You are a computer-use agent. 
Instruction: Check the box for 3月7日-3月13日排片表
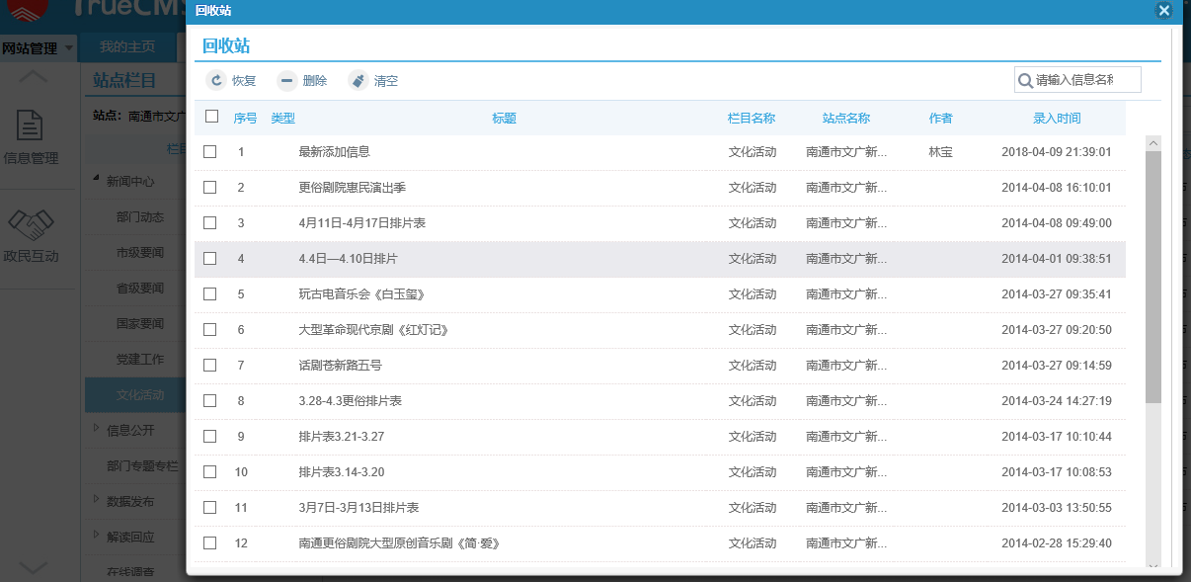point(209,508)
